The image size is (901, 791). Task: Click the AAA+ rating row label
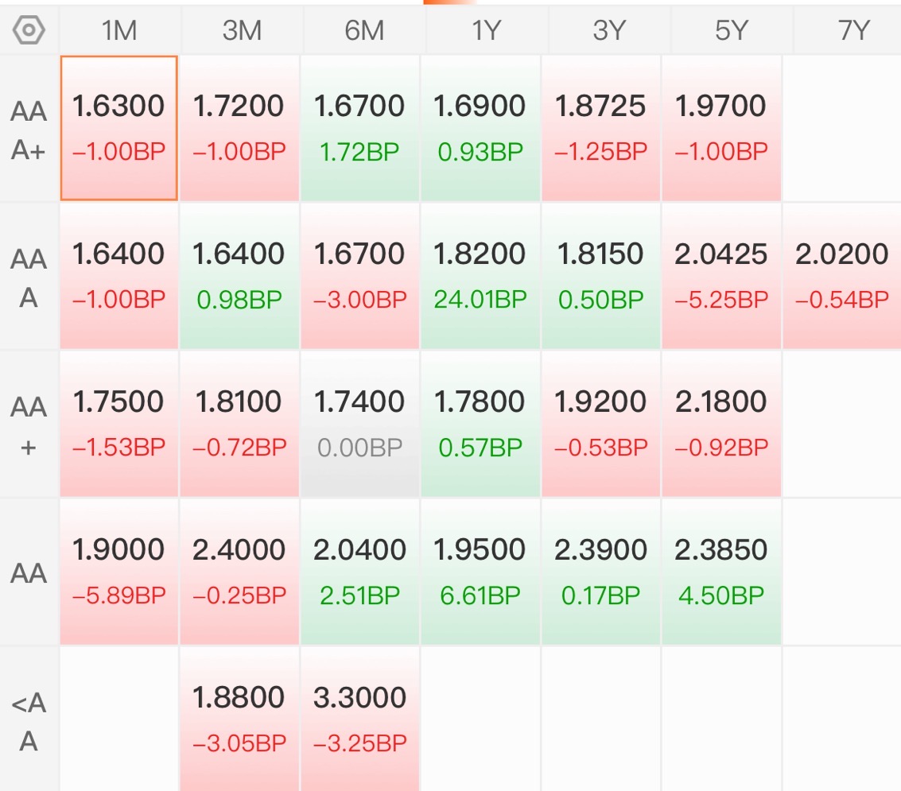point(29,130)
